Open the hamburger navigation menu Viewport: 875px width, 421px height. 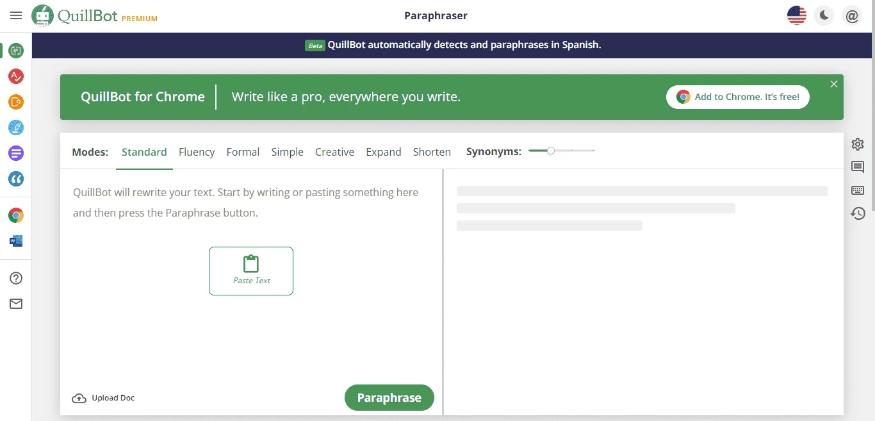pos(16,15)
